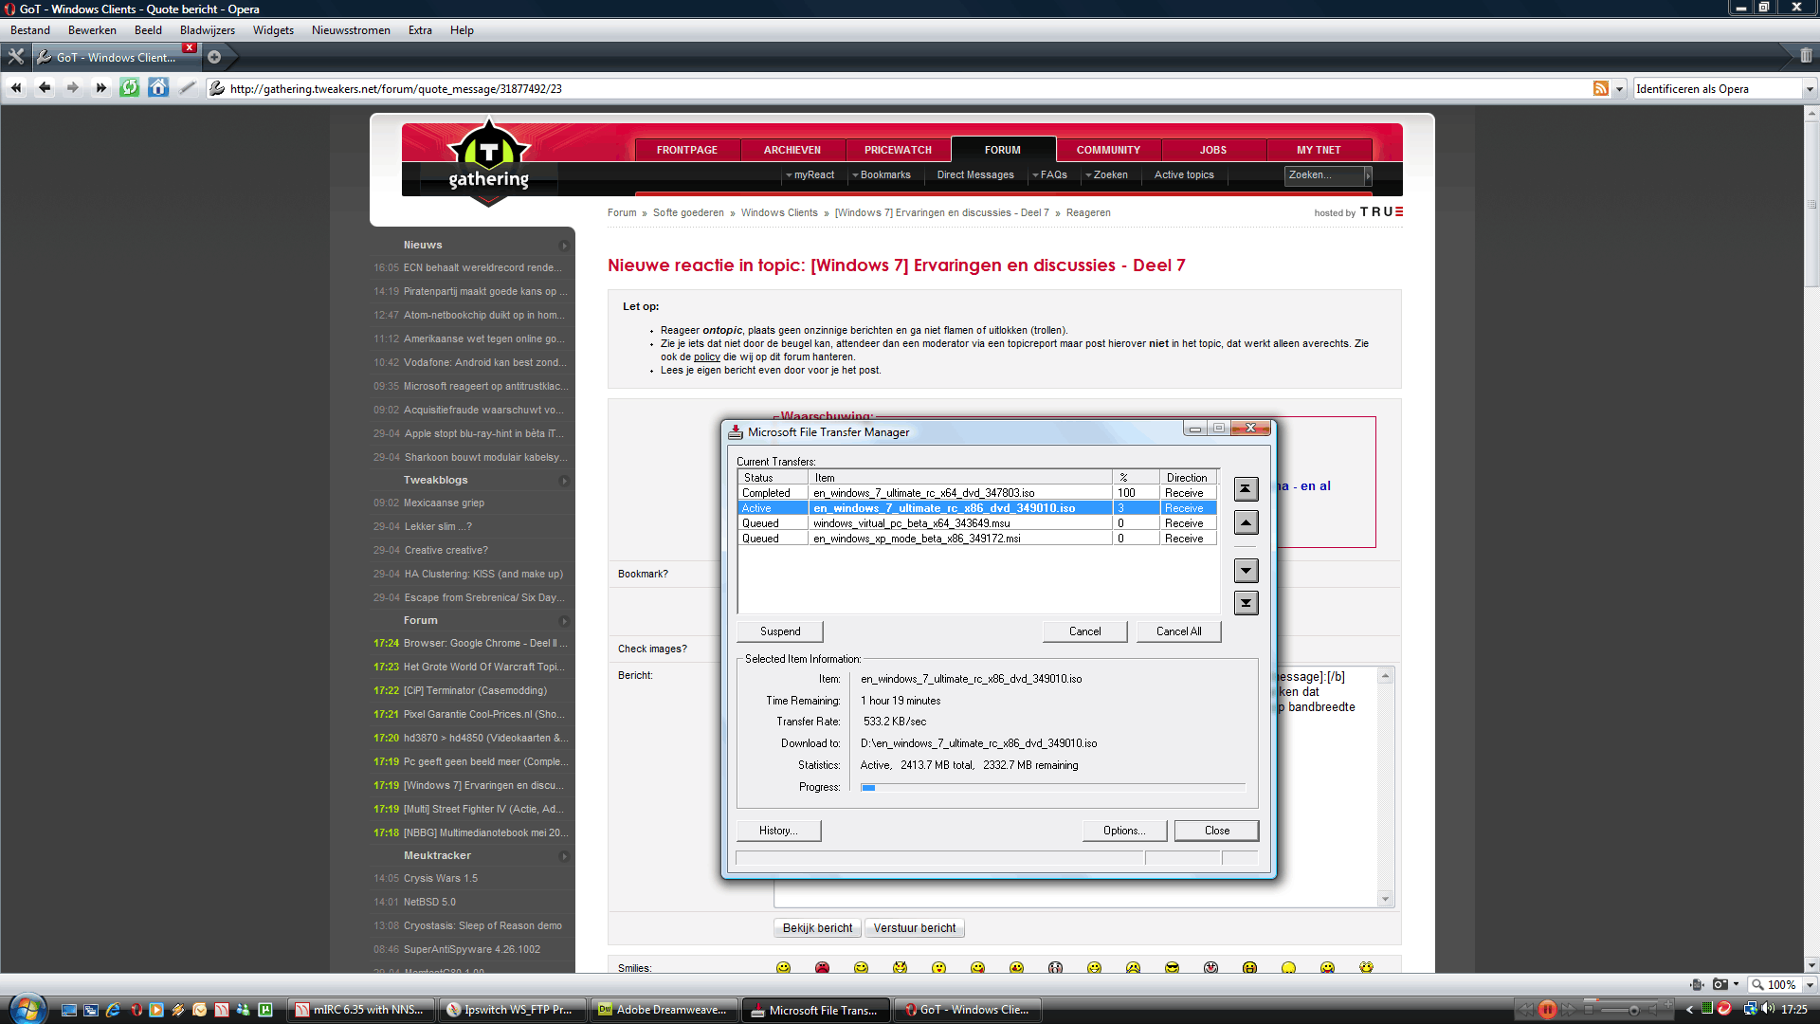Open the 100% zoom level dropdown
Image resolution: width=1820 pixels, height=1024 pixels.
click(x=1810, y=984)
